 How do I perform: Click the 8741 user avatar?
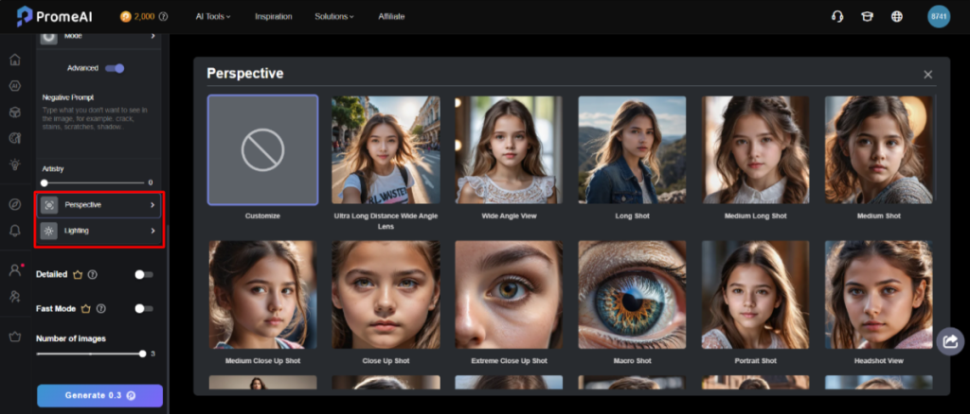[939, 16]
